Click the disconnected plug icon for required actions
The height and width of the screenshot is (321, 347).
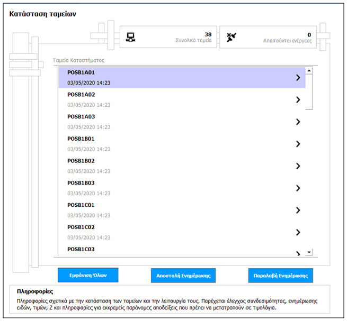pos(230,37)
